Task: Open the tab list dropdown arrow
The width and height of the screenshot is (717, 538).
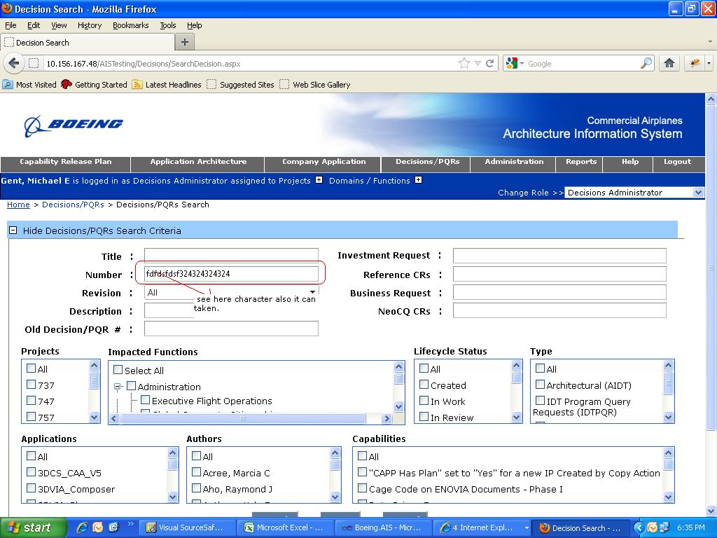Action: click(710, 41)
